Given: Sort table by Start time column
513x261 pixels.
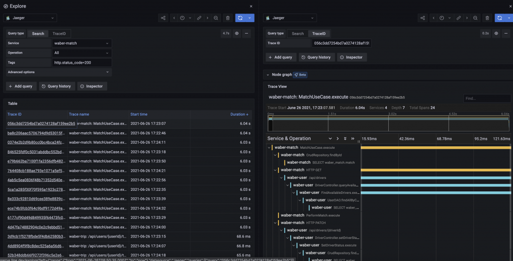Looking at the screenshot, I should click(139, 115).
